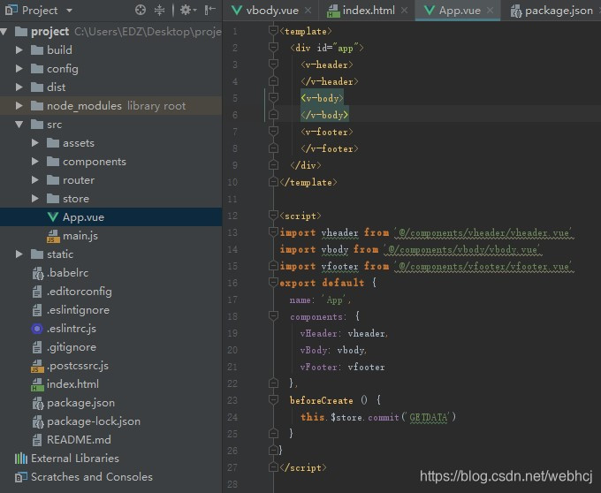Click the vbody.vue import path
The image size is (601, 493).
462,249
